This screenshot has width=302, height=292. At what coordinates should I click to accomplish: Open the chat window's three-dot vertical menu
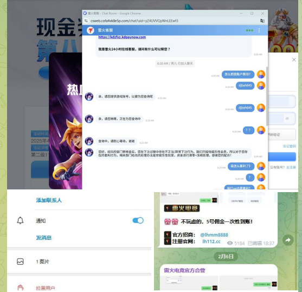(259, 30)
